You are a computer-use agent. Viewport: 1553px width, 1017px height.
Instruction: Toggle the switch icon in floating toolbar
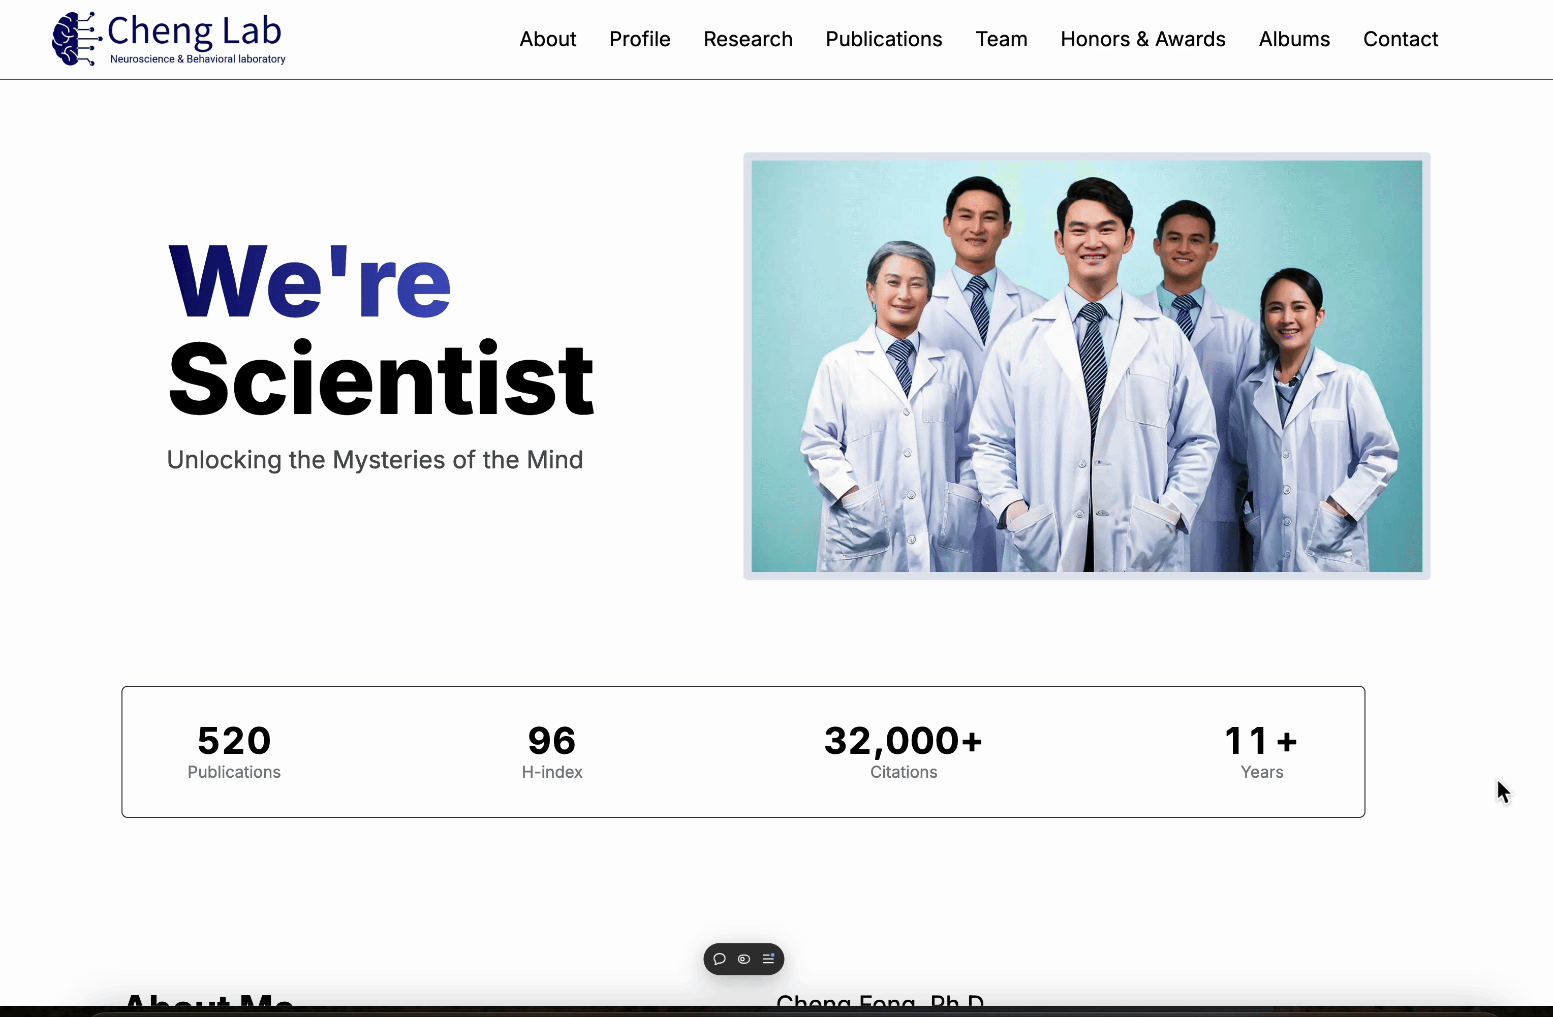tap(744, 959)
